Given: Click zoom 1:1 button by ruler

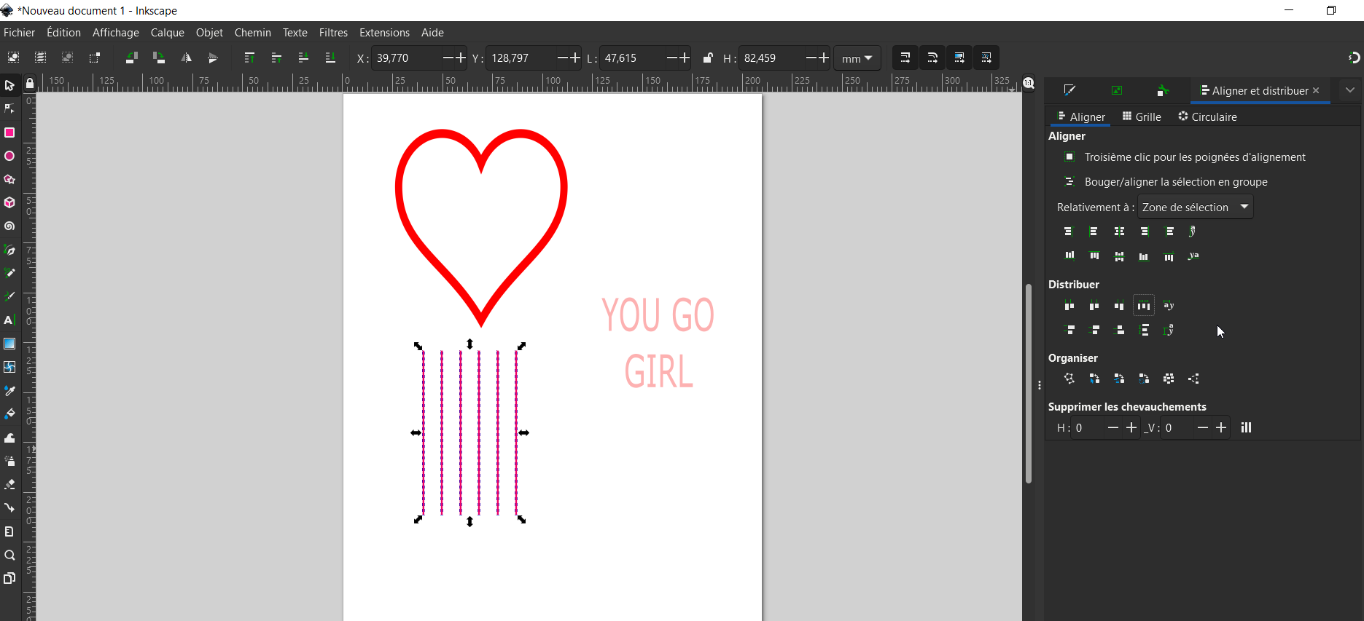Looking at the screenshot, I should [x=1029, y=84].
